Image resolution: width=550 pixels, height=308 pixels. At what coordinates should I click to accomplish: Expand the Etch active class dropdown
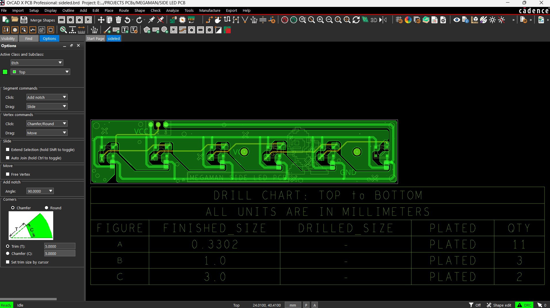coord(37,63)
